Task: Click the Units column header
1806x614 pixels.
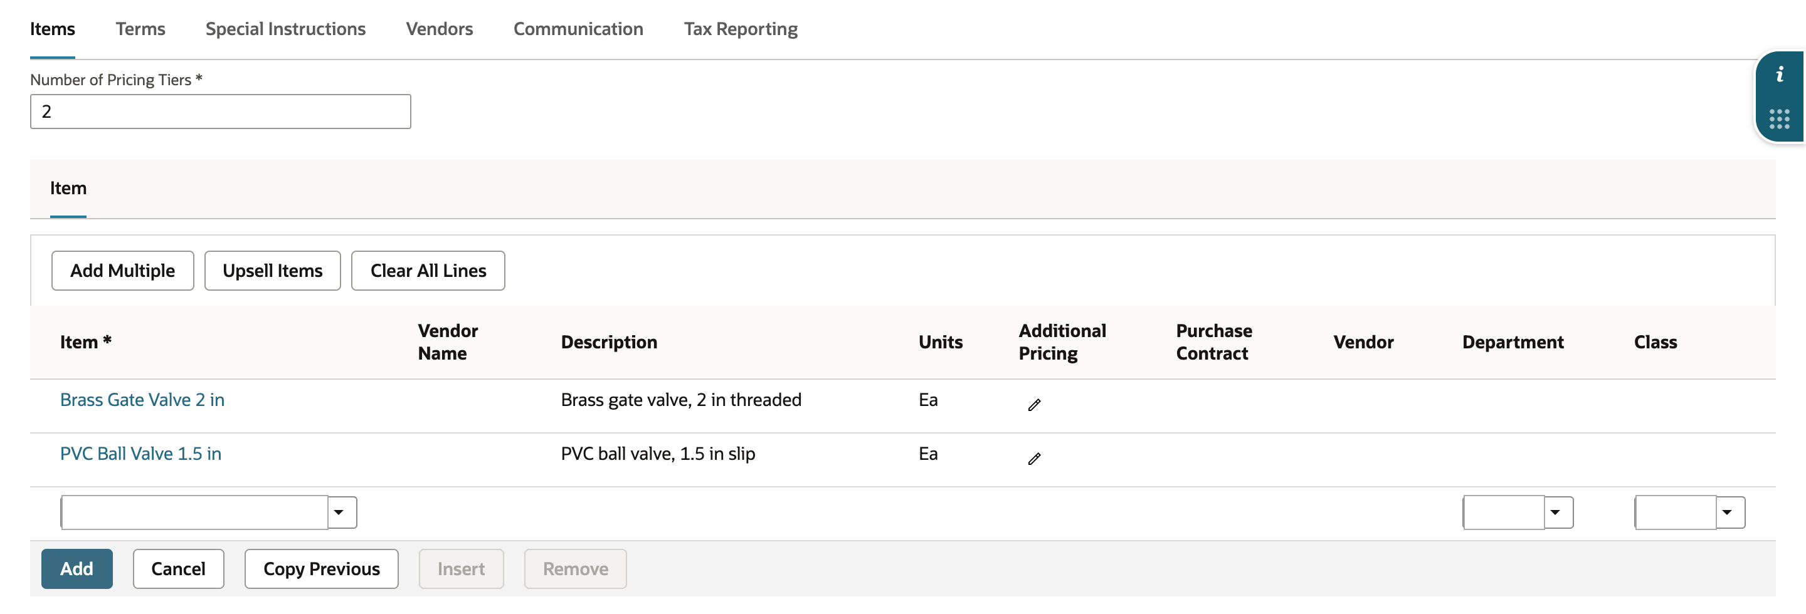Action: pyautogui.click(x=941, y=342)
